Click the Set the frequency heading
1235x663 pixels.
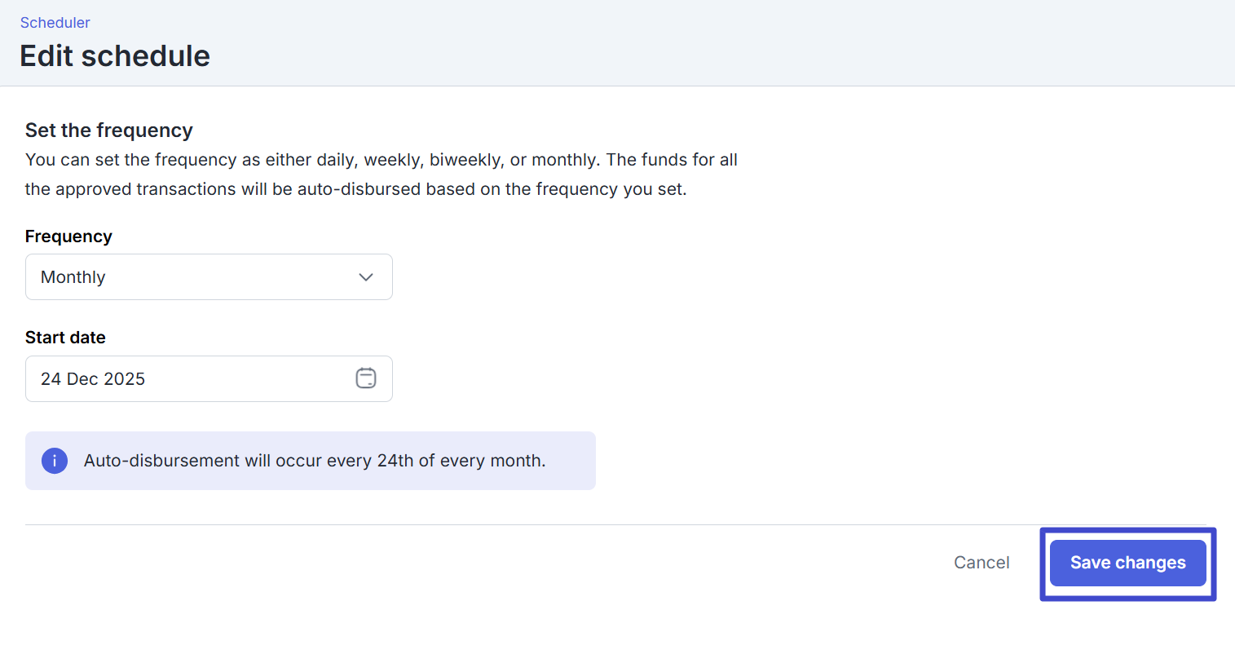coord(109,130)
